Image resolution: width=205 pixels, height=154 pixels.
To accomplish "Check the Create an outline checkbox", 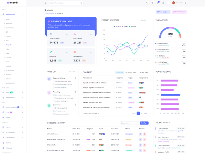I will coord(54,108).
